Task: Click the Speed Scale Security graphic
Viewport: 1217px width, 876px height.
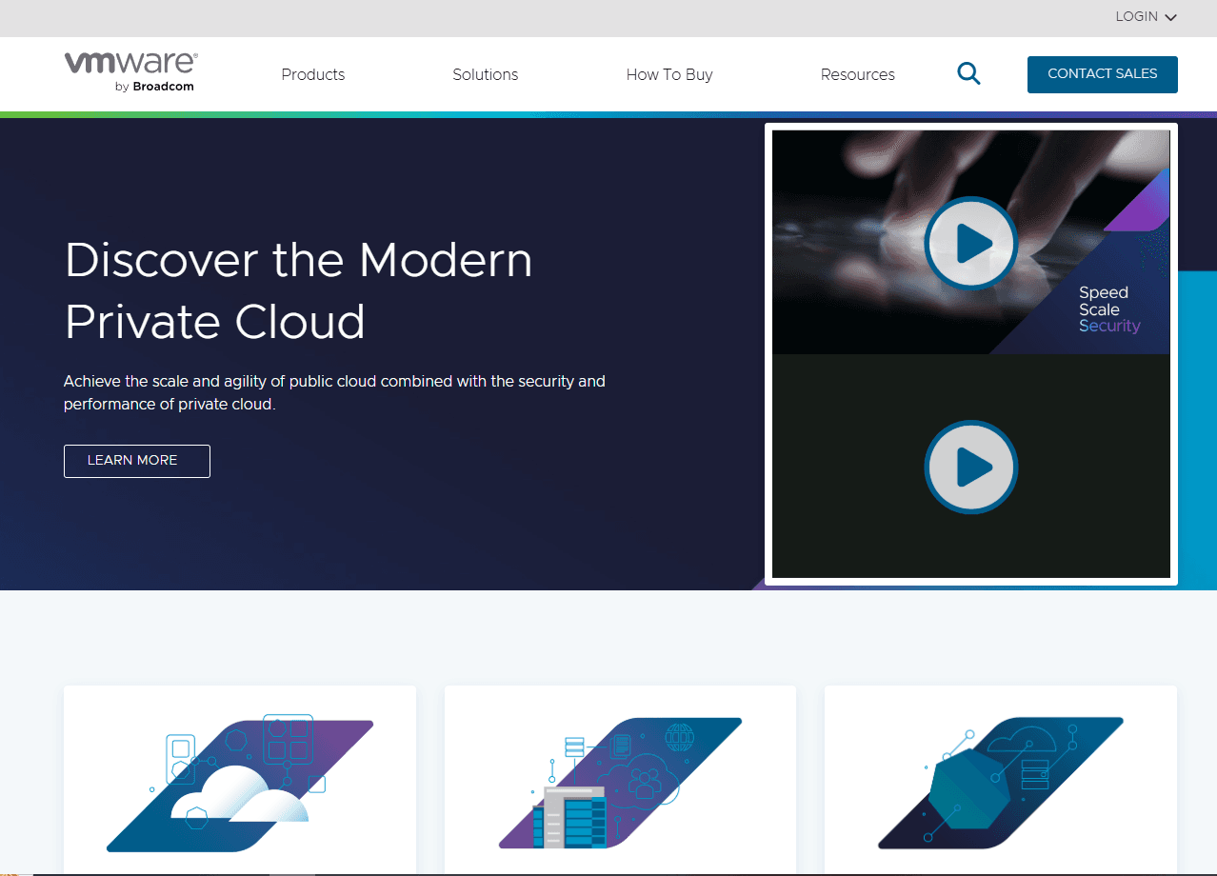Action: [1108, 309]
